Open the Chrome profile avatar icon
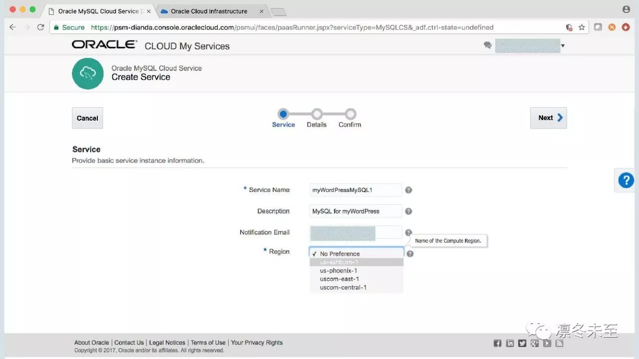This screenshot has width=639, height=359. (626, 9)
